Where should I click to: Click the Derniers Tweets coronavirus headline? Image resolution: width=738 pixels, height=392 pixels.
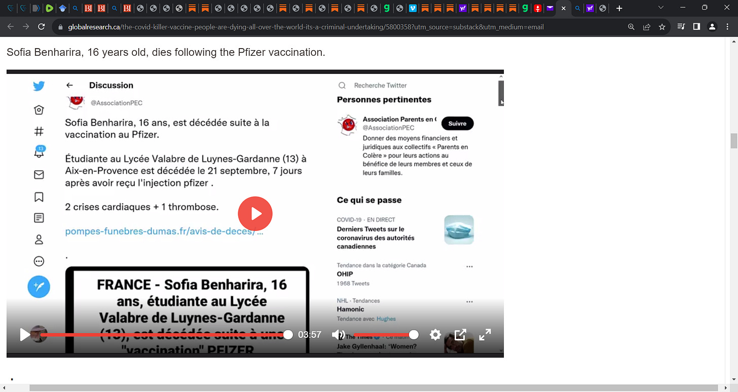click(x=375, y=238)
